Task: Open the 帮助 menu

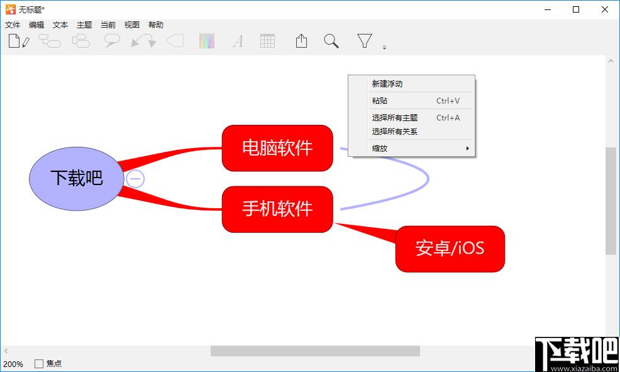Action: (156, 25)
